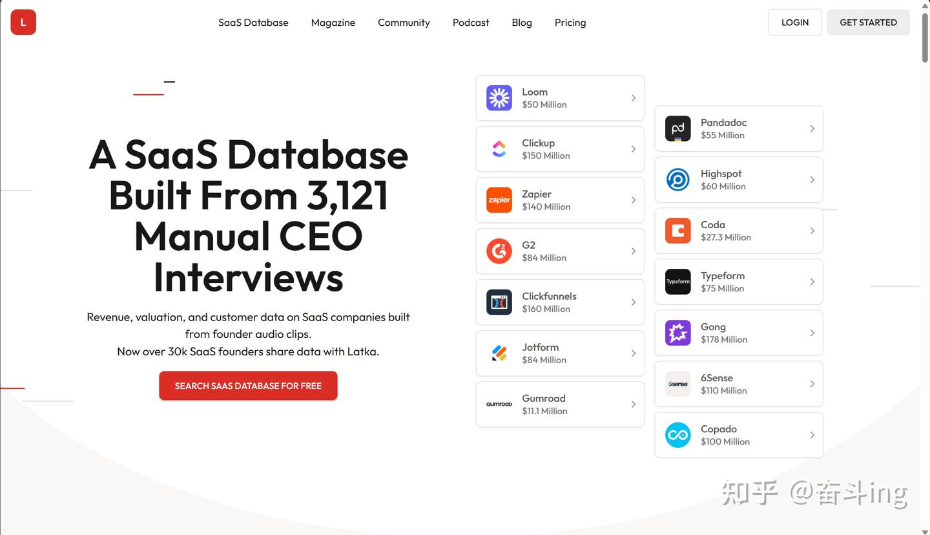Viewport: 930px width, 535px height.
Task: Select the Loom company name
Action: tap(535, 92)
